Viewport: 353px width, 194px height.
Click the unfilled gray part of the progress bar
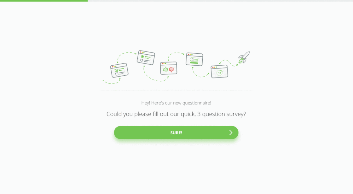(220, 1)
